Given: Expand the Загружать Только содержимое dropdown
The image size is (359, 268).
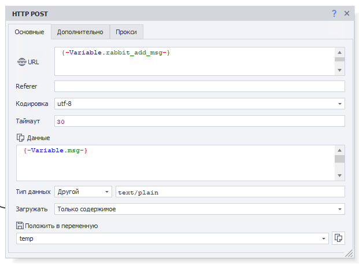Looking at the screenshot, I should [199, 209].
